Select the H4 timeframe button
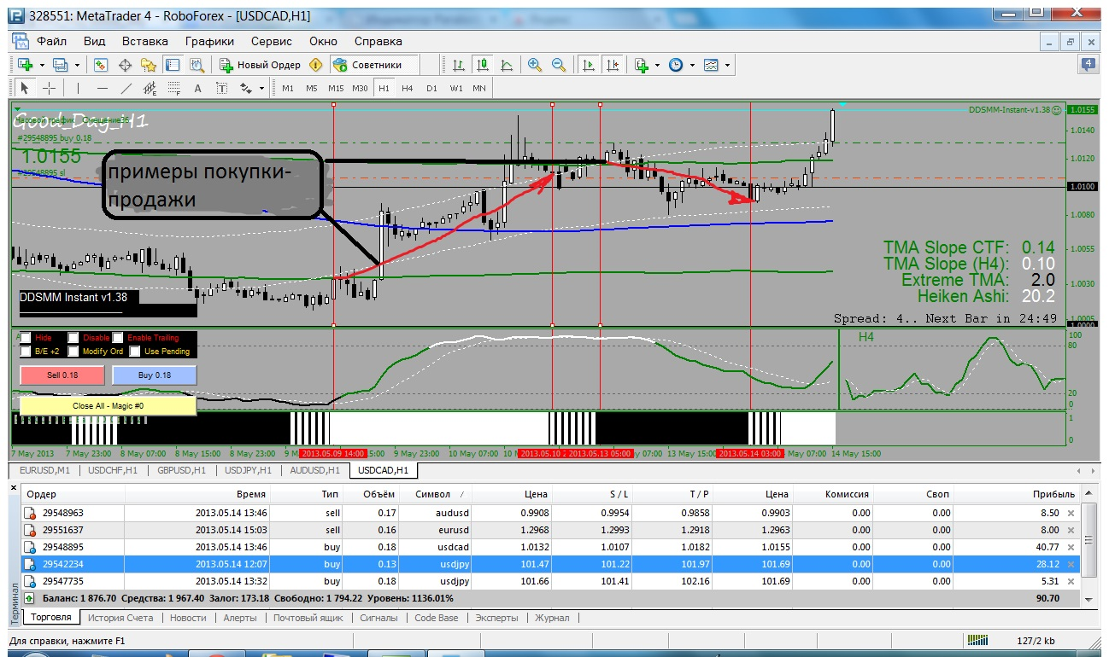 (x=408, y=88)
